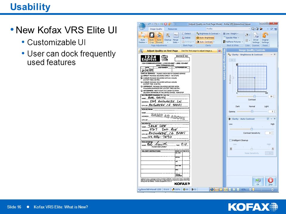The image size is (286, 214).
Task: Click the More Image Quality Controls vertical tab
Action: tap(224, 64)
